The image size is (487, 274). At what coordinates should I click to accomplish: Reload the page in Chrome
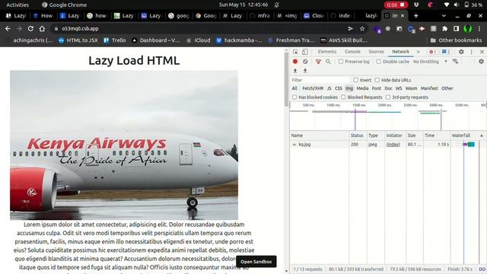pos(30,29)
